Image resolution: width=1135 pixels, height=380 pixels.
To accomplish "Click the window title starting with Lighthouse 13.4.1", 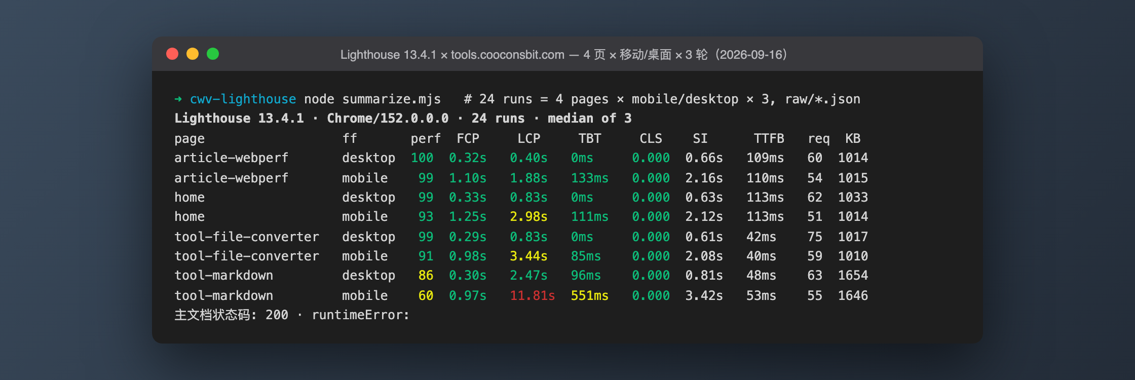I will [563, 55].
